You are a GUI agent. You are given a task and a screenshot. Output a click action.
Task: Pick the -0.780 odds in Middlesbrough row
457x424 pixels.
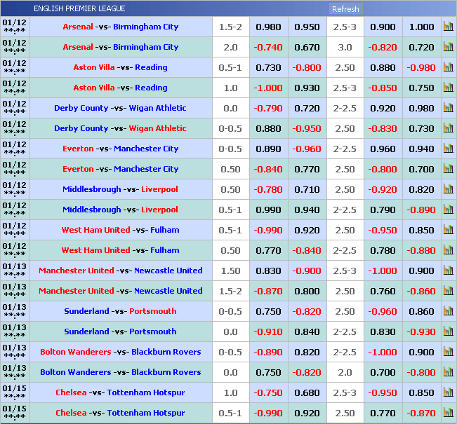(x=268, y=189)
